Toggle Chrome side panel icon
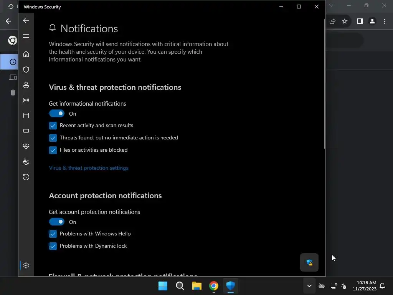Image resolution: width=393 pixels, height=295 pixels. pyautogui.click(x=360, y=22)
